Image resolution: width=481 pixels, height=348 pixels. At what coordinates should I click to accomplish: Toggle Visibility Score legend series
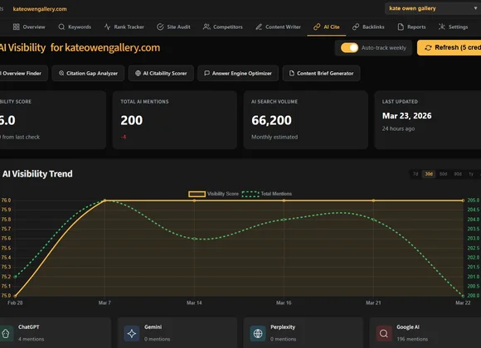[x=213, y=194]
